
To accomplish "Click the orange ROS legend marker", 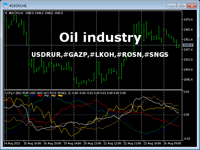I will [53, 96].
